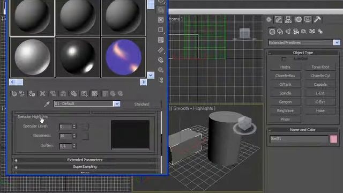Viewport: 343px width, 193px height.
Task: Click the highlight curve preview graph
Action: point(130,135)
